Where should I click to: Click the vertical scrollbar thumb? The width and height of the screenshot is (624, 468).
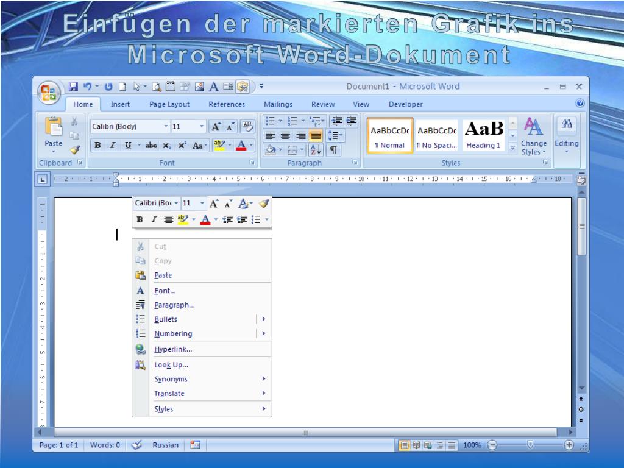click(581, 227)
